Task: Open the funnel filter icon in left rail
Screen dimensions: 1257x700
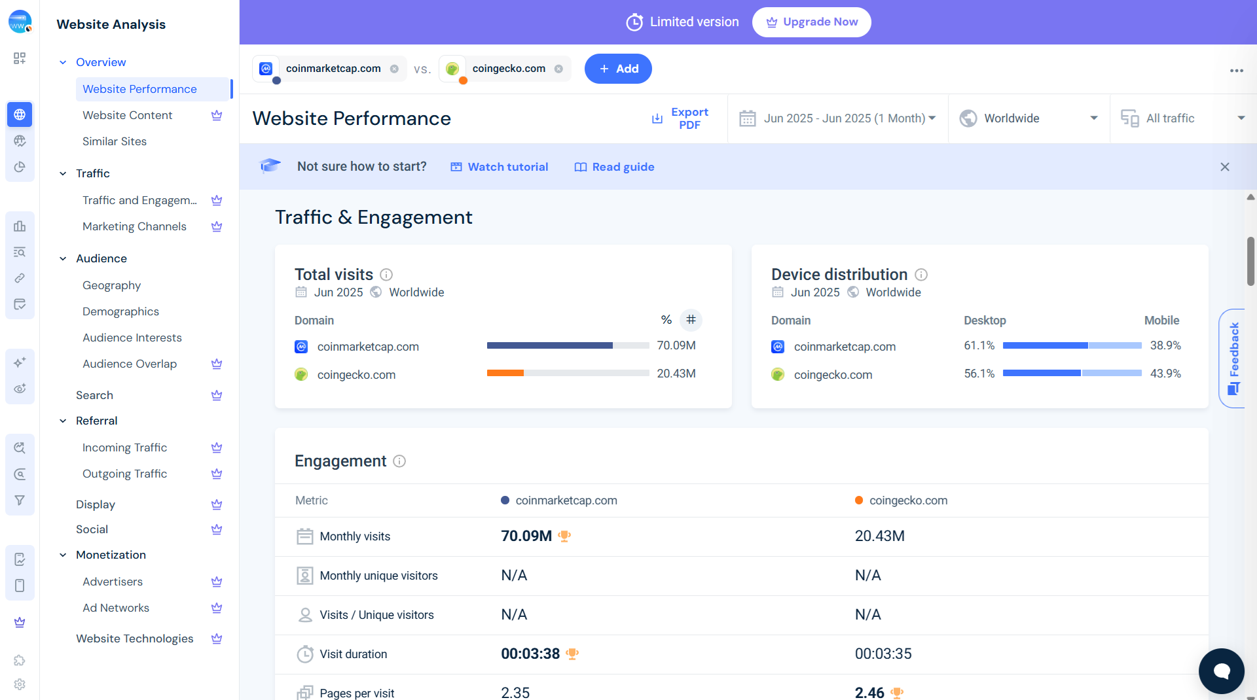Action: pos(20,500)
